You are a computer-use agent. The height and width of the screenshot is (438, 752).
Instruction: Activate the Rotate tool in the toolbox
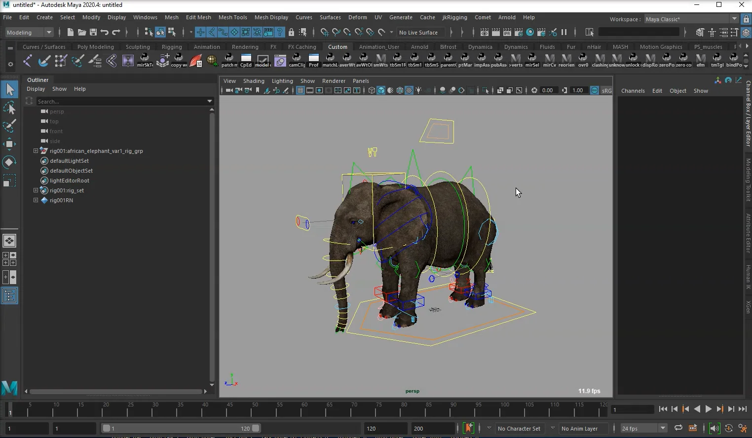[9, 162]
